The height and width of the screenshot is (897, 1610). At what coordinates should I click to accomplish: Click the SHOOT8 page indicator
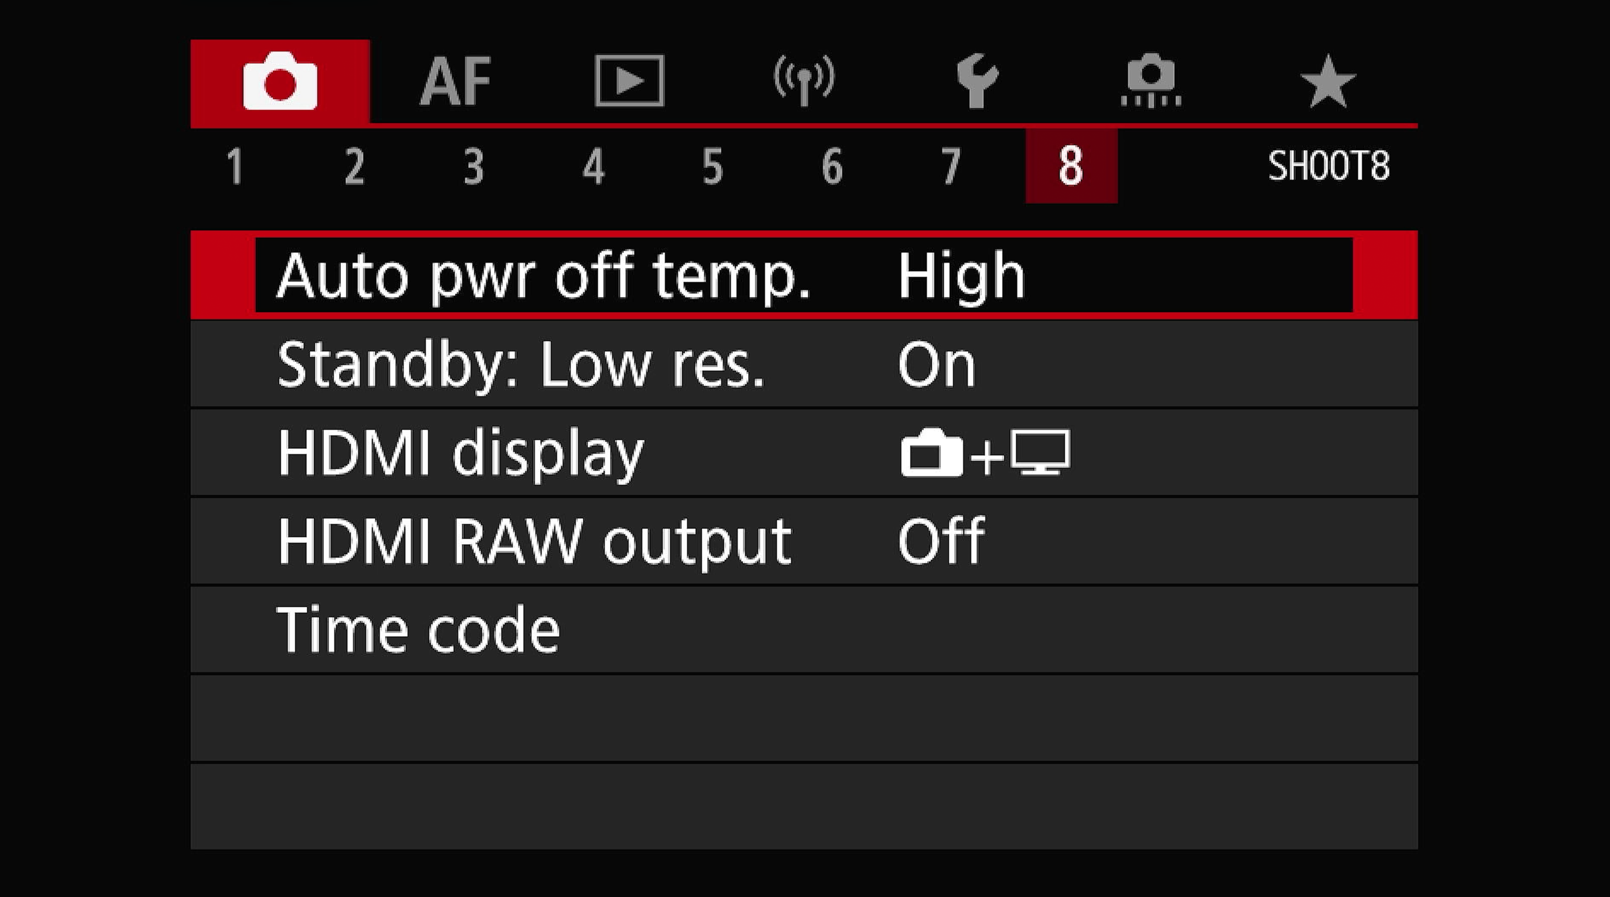(1328, 167)
